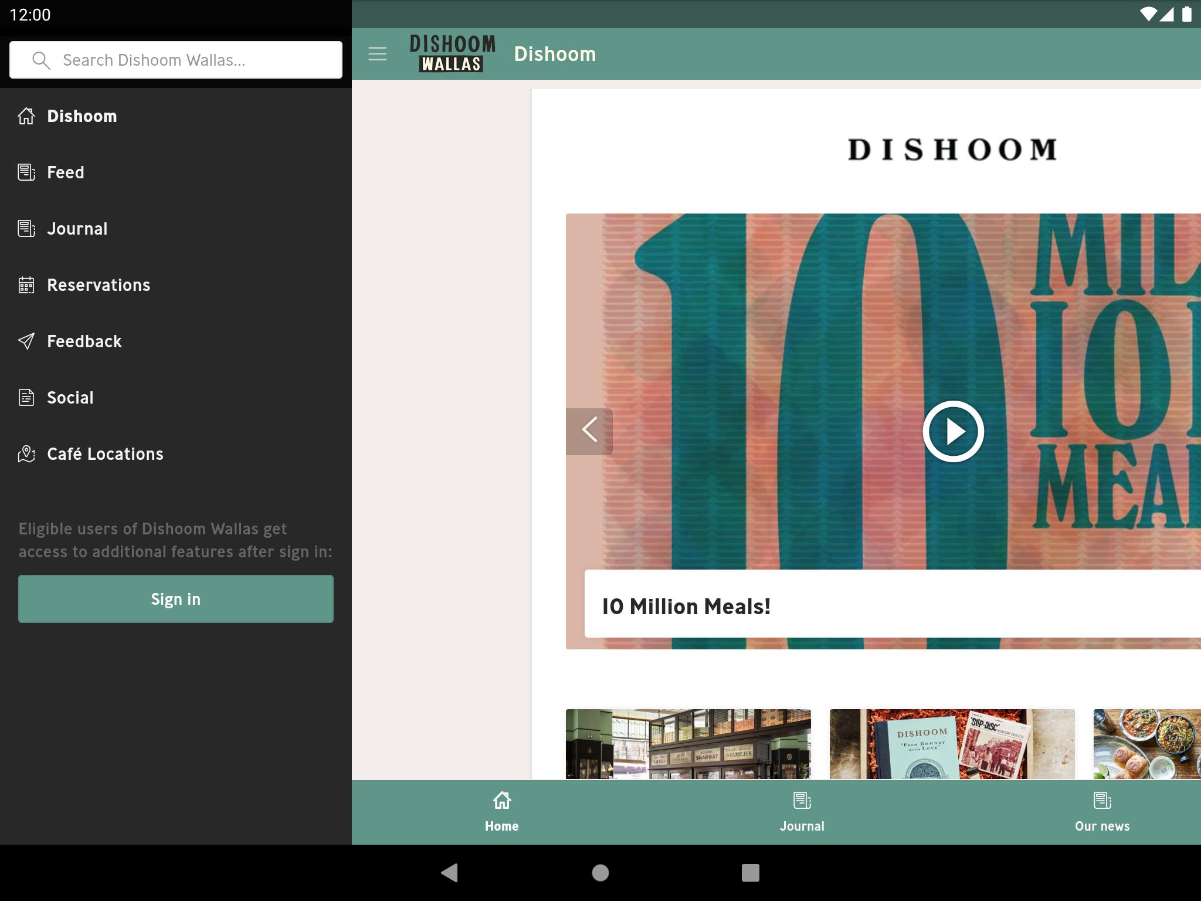Click the battery status icon
Image resolution: width=1201 pixels, height=901 pixels.
click(1186, 14)
